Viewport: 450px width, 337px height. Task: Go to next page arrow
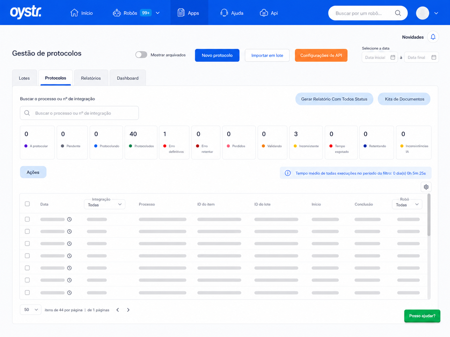[x=128, y=310]
